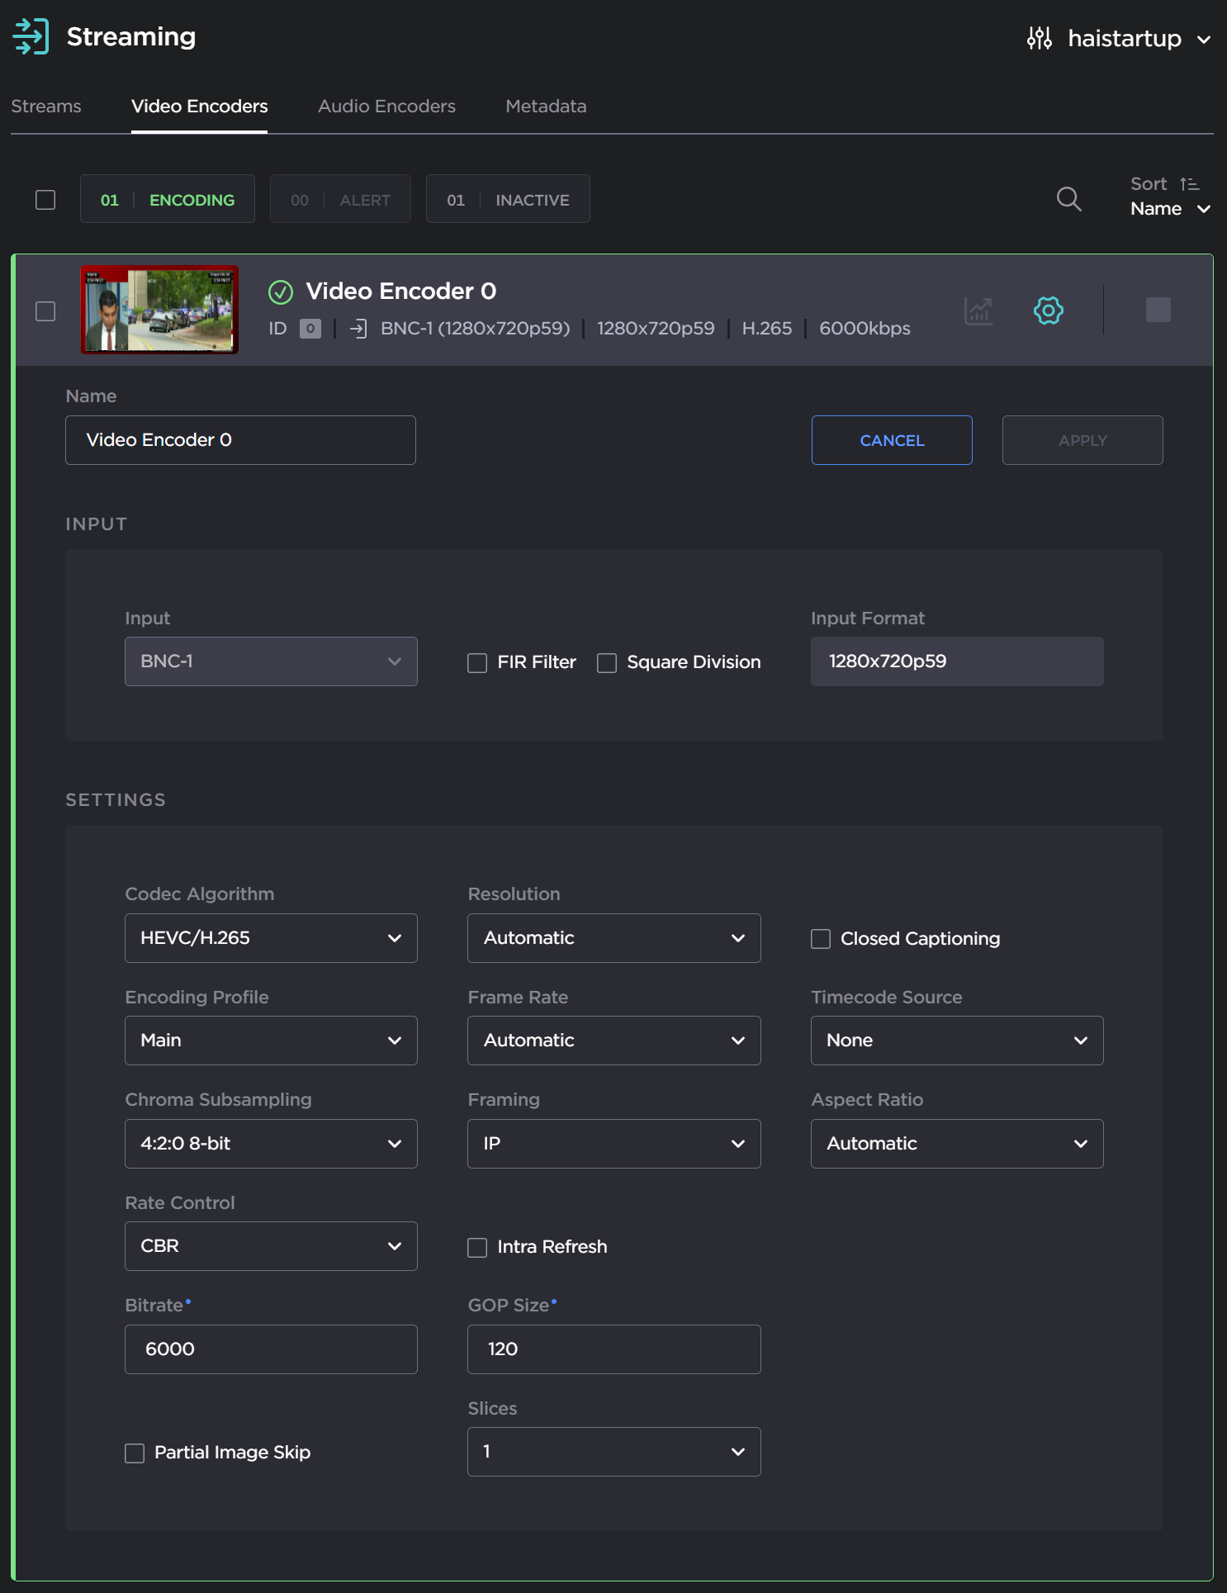
Task: Filter by the INACTIVE status button
Action: click(508, 200)
